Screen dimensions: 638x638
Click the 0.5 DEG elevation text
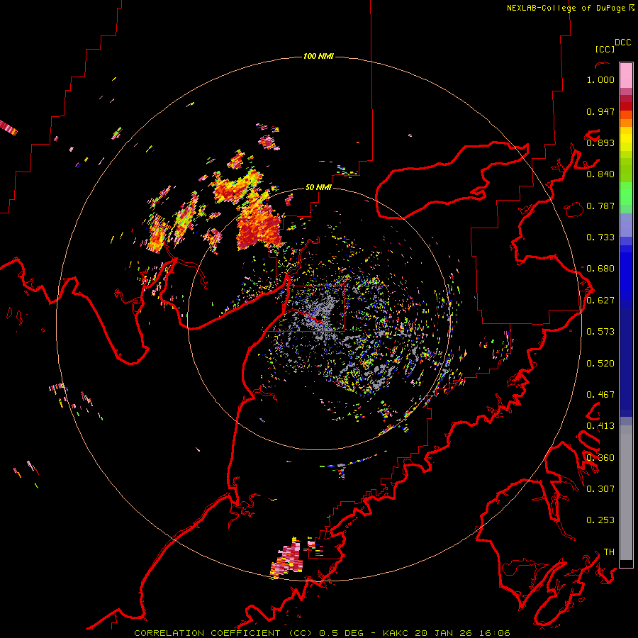click(x=340, y=633)
